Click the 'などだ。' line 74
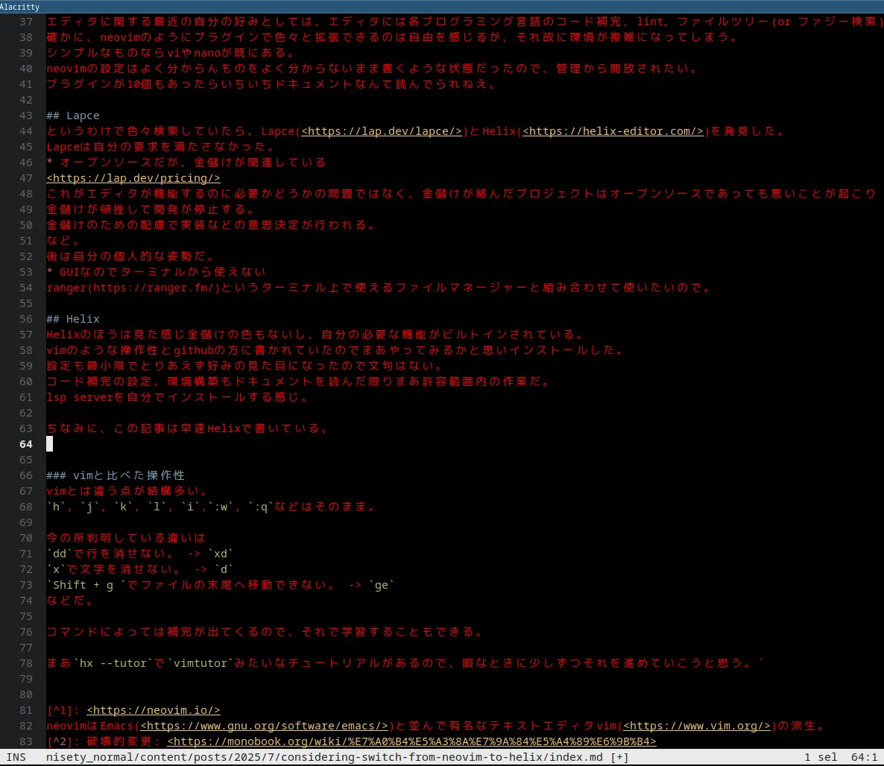This screenshot has width=884, height=766. click(70, 601)
